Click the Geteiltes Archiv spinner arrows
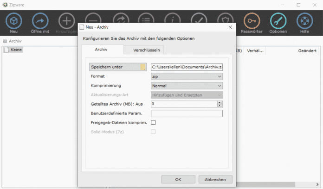Screen dimensions: 323x189 pos(220,104)
